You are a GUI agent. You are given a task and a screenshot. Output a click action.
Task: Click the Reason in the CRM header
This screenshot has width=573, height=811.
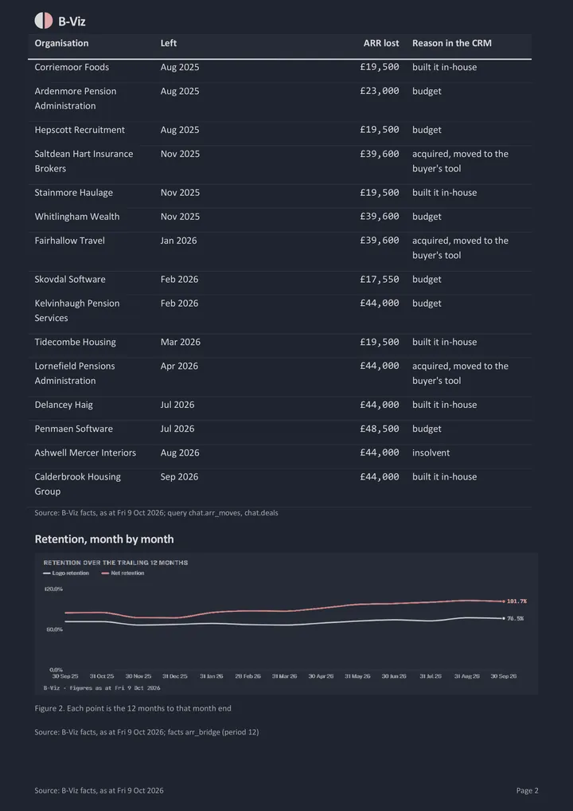(x=452, y=43)
